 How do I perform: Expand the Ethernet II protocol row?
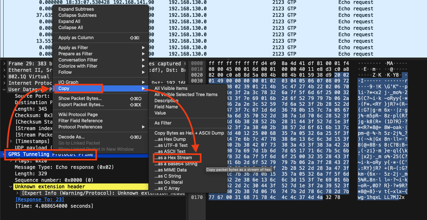point(4,70)
